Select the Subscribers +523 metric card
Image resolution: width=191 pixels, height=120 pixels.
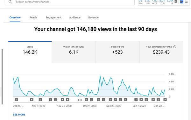pos(117,52)
